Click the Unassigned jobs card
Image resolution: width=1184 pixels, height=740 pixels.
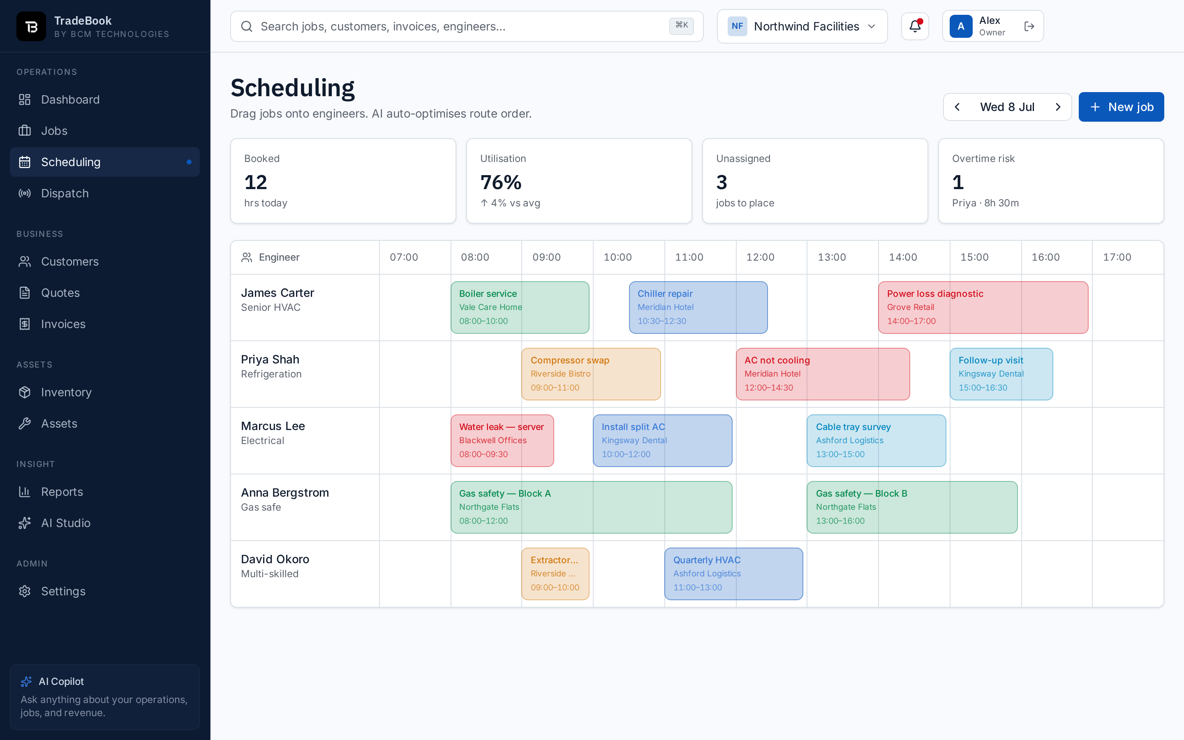[x=814, y=180]
